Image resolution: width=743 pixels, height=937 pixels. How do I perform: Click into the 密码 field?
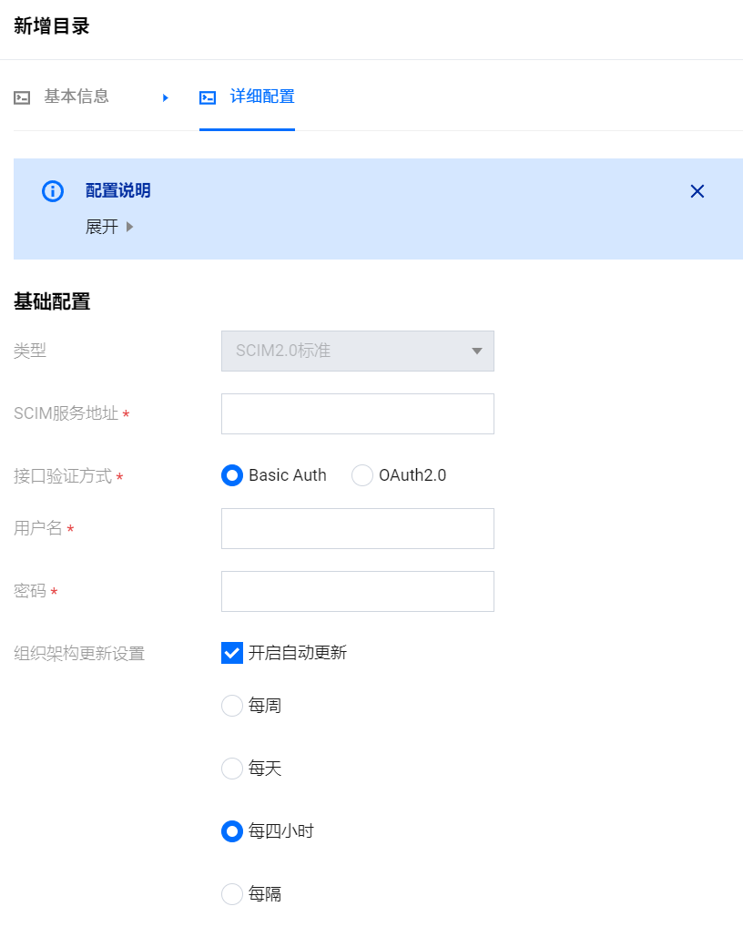358,591
